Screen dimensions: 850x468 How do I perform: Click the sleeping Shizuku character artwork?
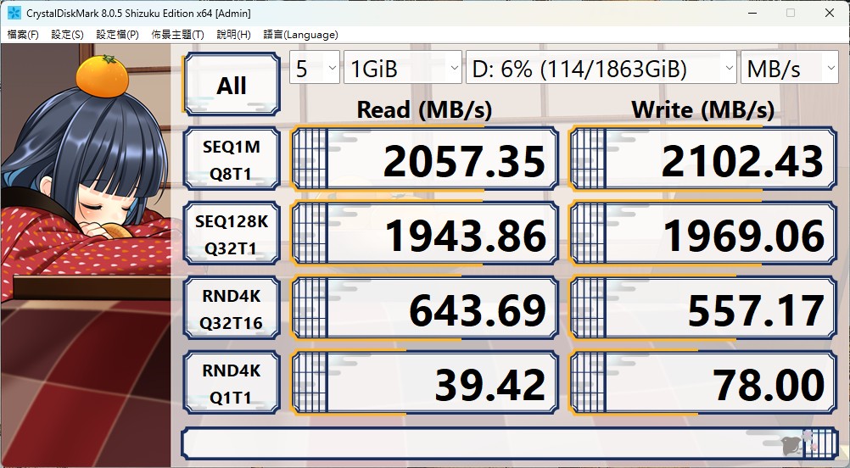[x=85, y=212]
